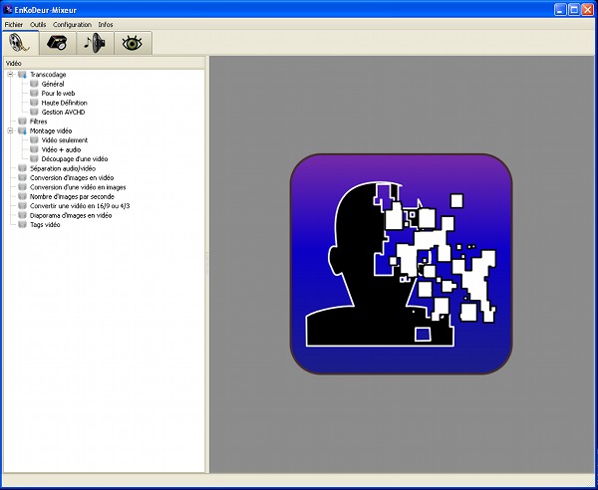Maximize the EnKoDeur-Mixeur window
The width and height of the screenshot is (598, 490).
tap(574, 10)
